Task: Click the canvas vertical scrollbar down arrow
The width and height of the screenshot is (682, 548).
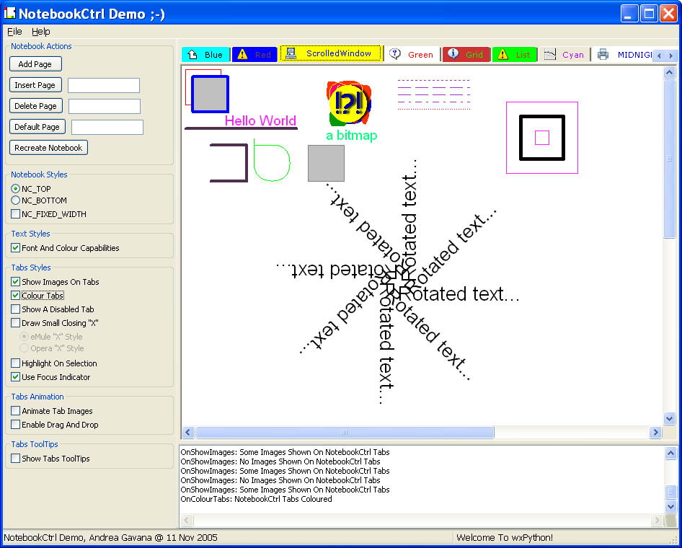Action: [x=669, y=418]
